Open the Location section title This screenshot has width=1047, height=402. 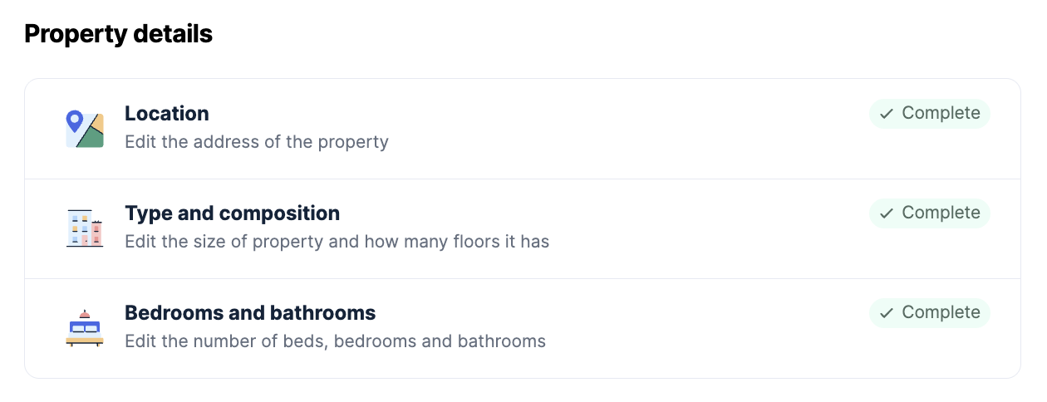coord(167,114)
